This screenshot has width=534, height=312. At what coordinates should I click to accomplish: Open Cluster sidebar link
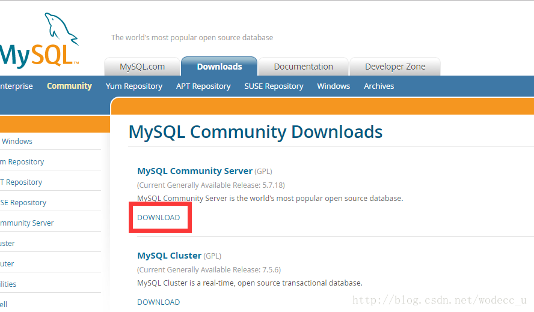coord(7,244)
